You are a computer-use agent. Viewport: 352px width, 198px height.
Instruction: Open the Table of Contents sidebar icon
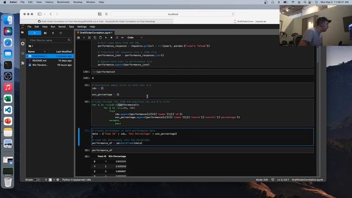click(x=23, y=53)
